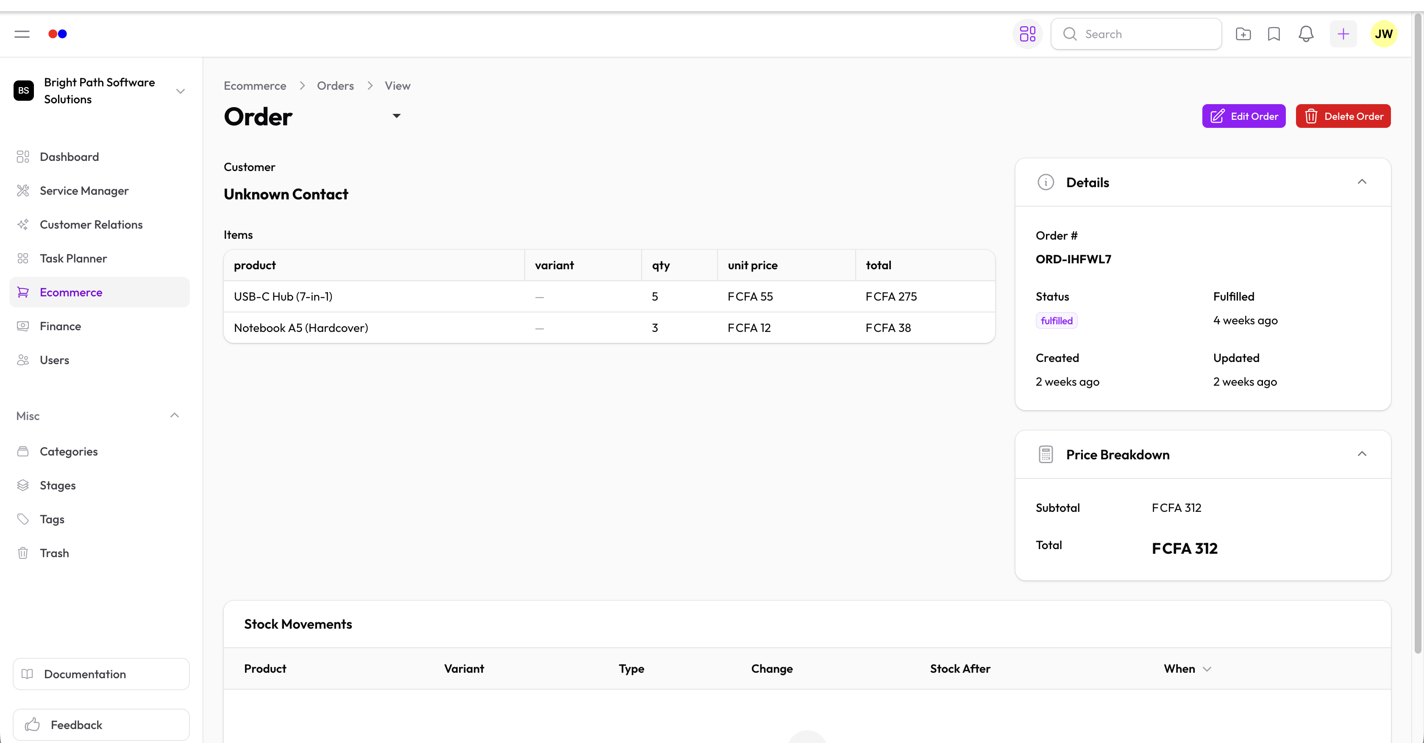
Task: Click the Details info icon
Action: (x=1046, y=182)
